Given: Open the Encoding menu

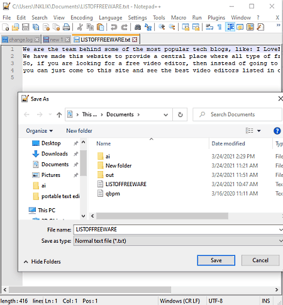Looking at the screenshot, I should click(x=82, y=18).
